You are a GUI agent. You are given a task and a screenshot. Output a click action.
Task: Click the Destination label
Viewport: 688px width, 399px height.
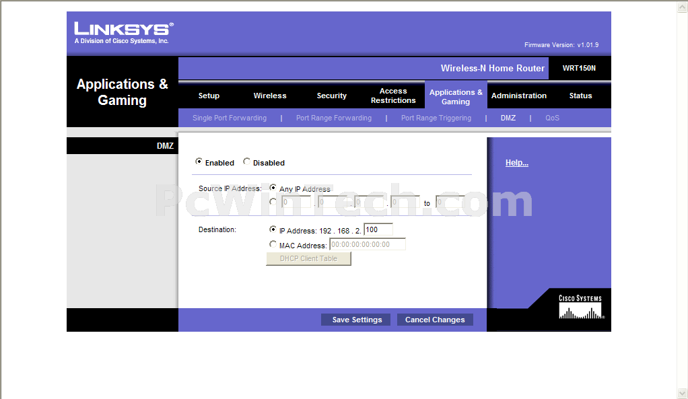(x=217, y=229)
